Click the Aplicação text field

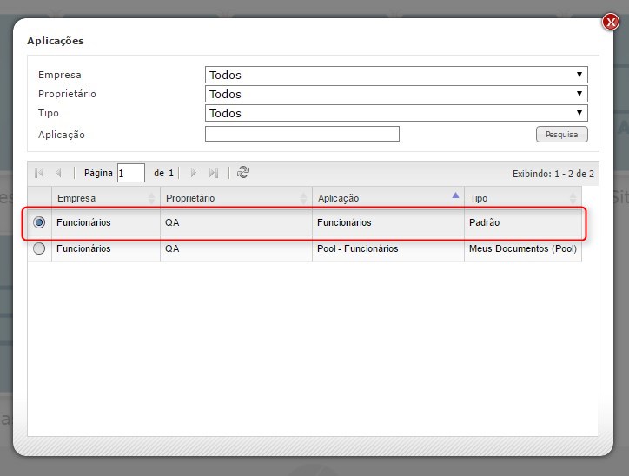point(301,134)
